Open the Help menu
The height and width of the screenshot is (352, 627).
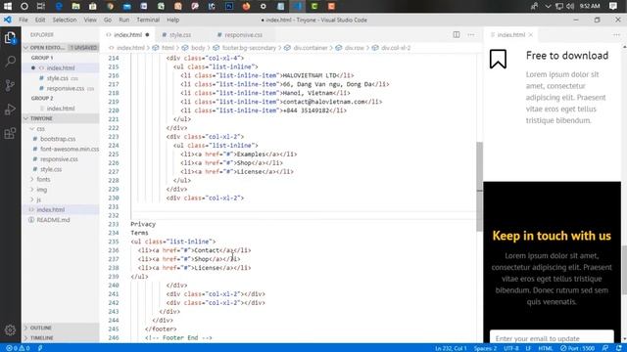pyautogui.click(x=172, y=20)
